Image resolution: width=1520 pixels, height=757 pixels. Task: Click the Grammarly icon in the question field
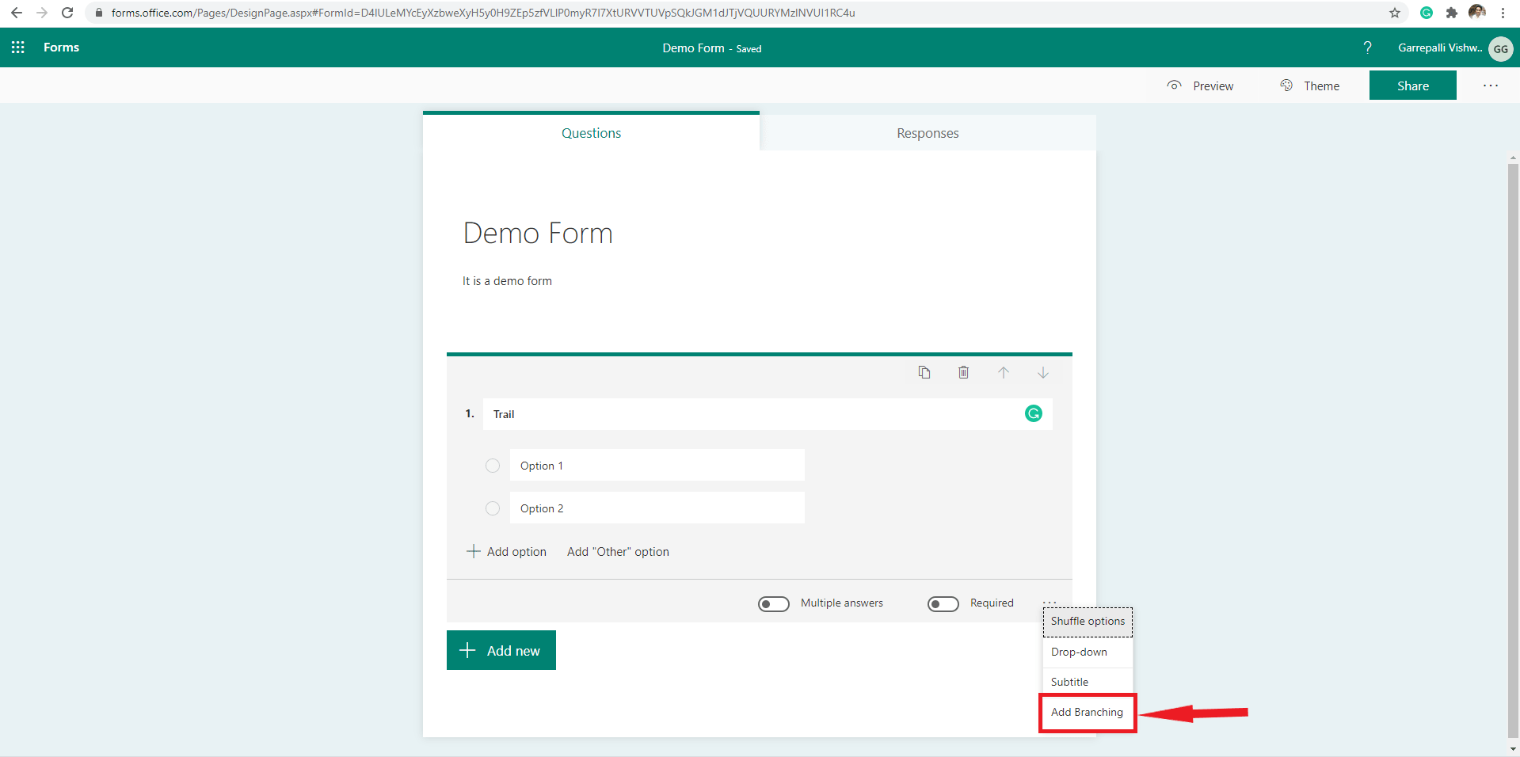(1033, 413)
